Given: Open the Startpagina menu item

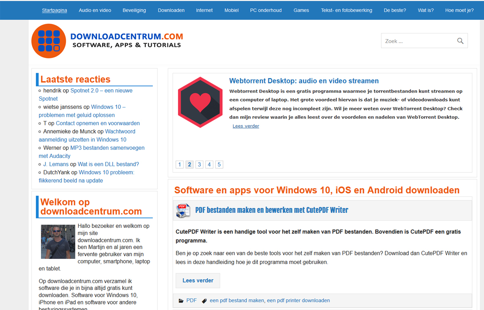Looking at the screenshot, I should point(54,10).
